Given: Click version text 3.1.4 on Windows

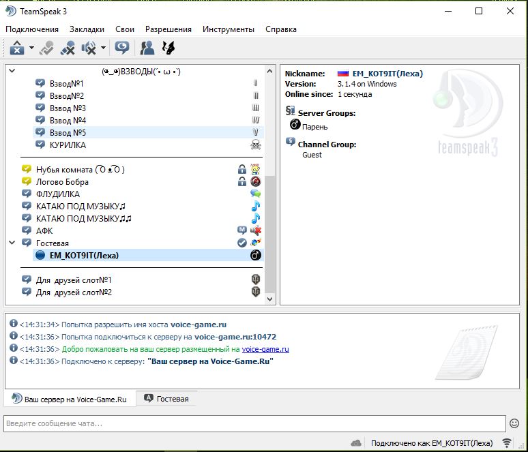Looking at the screenshot, I should point(367,84).
